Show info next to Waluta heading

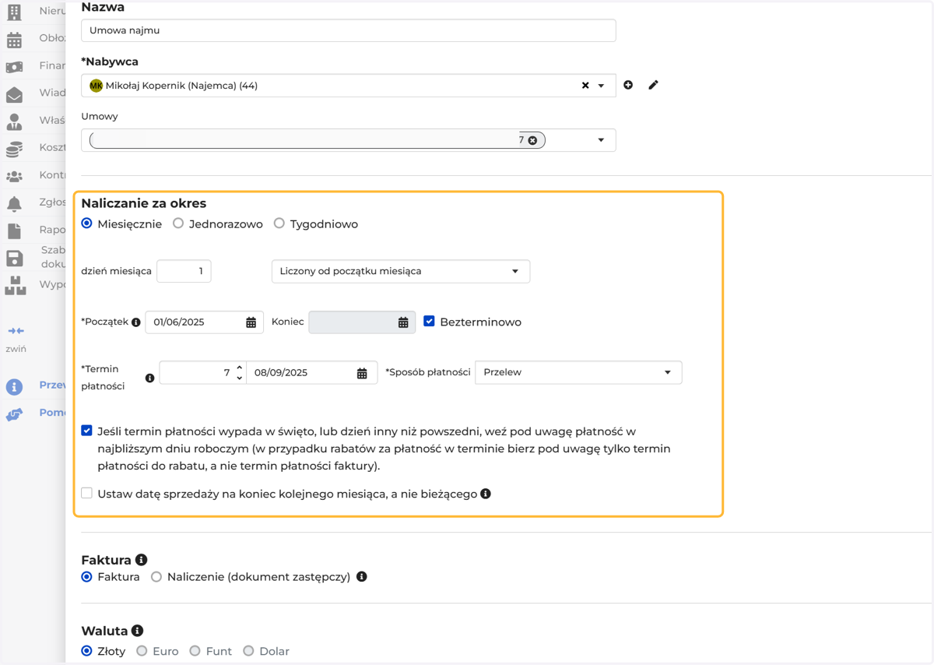click(x=137, y=631)
